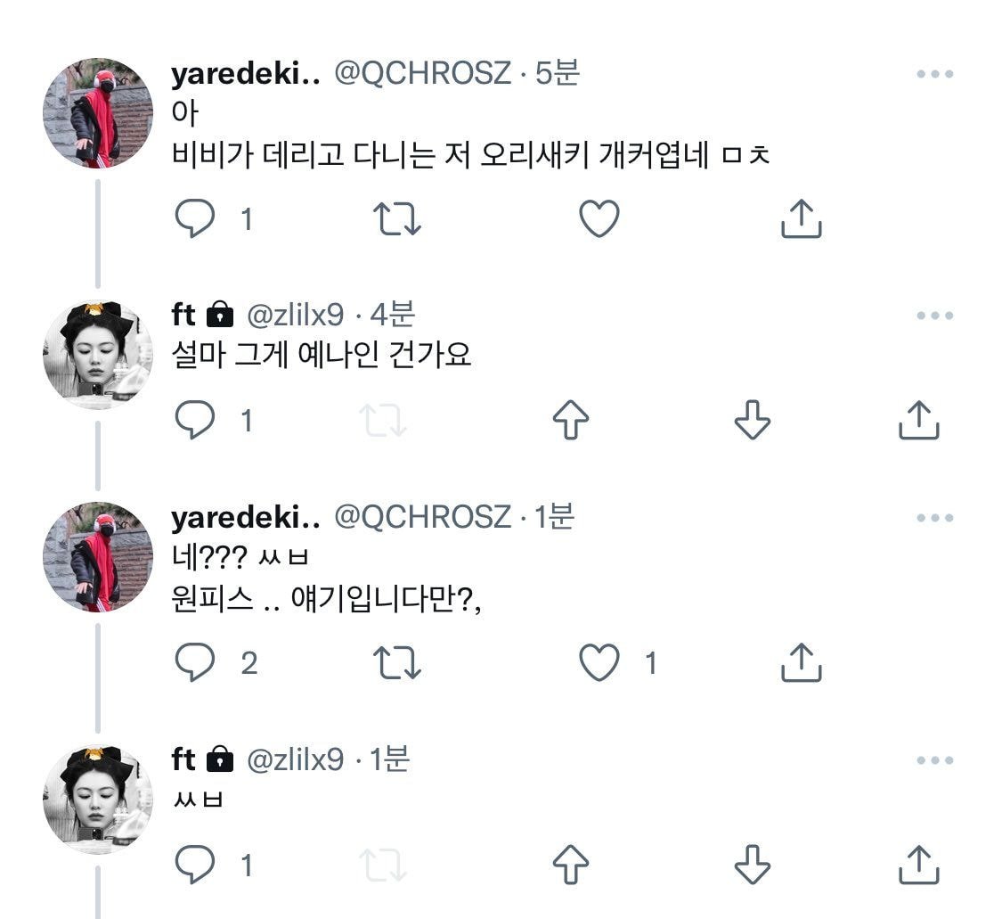
Task: Open replies on the 원피스 tweet
Action: point(192,662)
